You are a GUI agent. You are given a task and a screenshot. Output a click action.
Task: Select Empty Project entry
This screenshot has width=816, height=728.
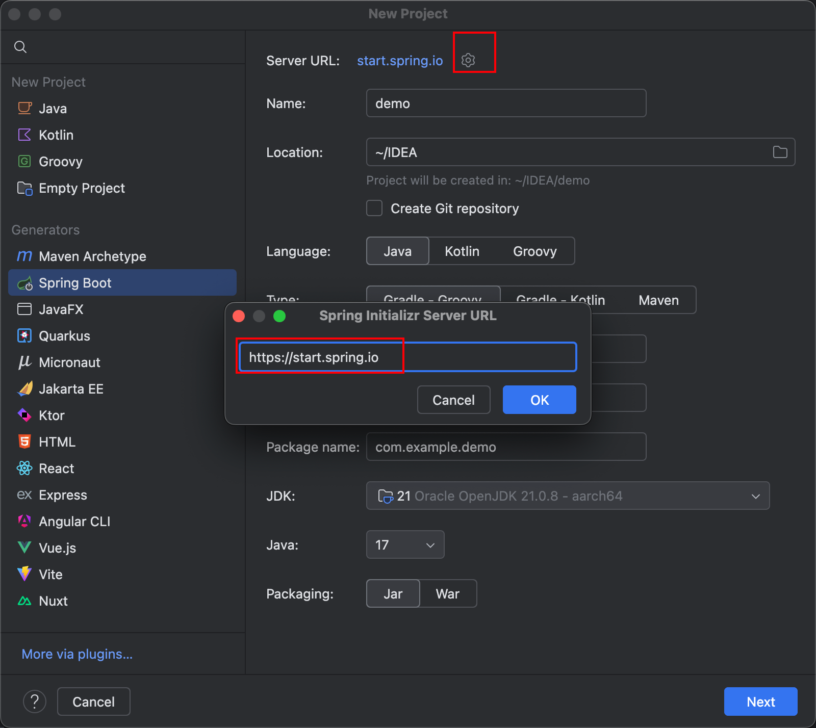122,188
